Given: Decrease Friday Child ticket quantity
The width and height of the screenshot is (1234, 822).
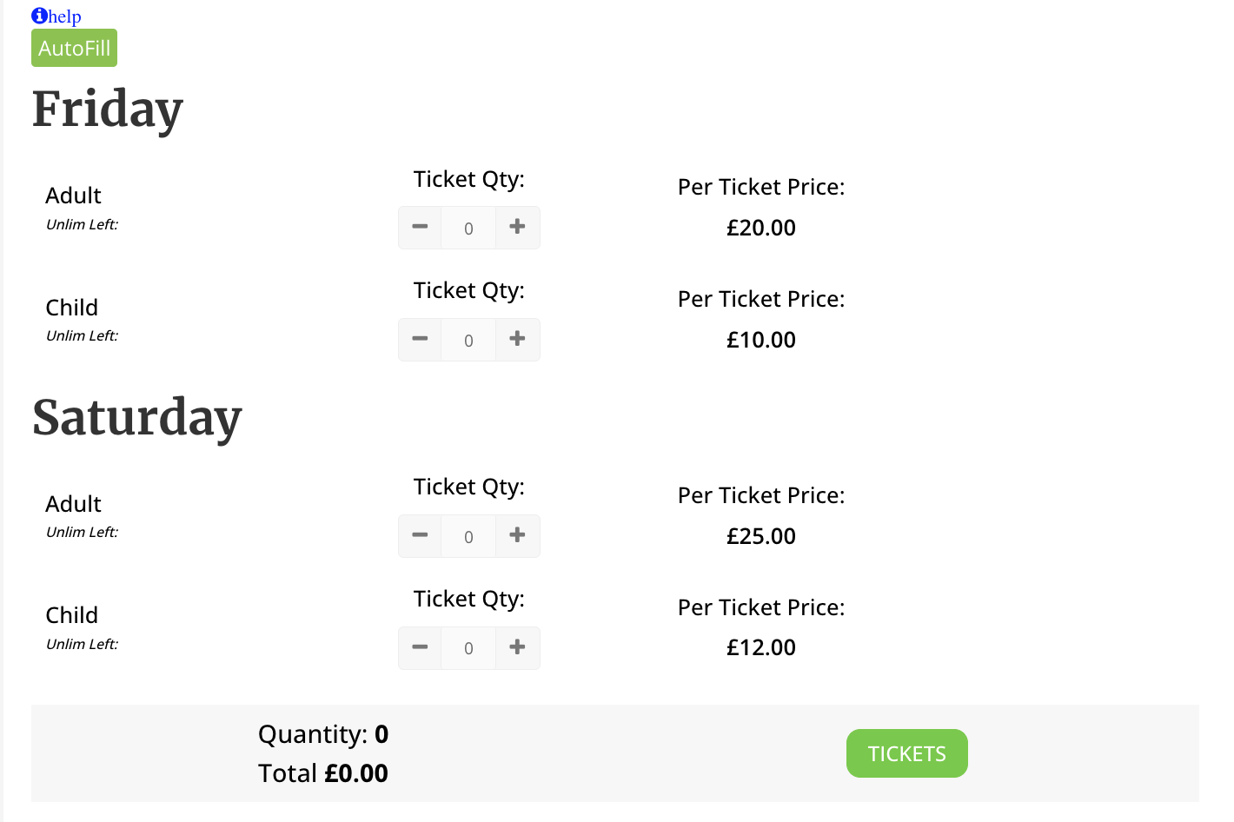Looking at the screenshot, I should coord(420,339).
